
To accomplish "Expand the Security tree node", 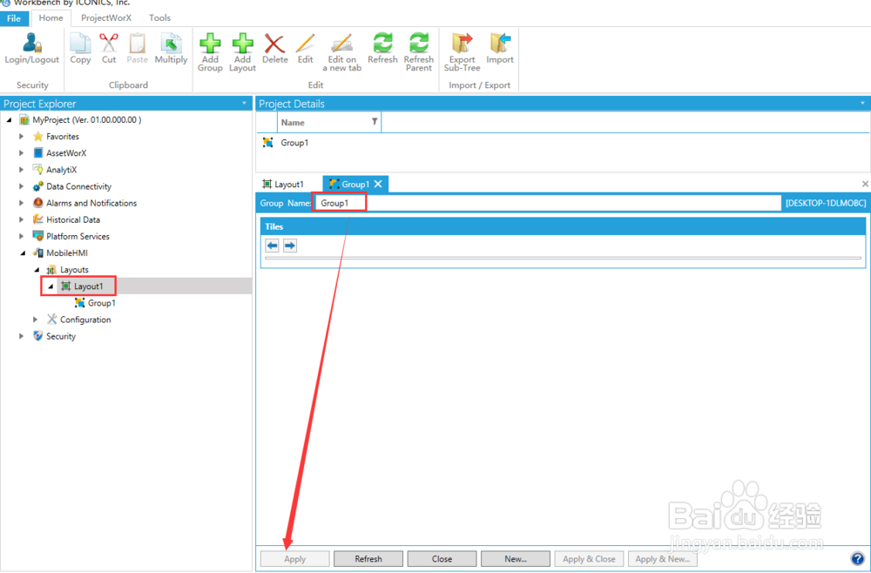I will [21, 336].
